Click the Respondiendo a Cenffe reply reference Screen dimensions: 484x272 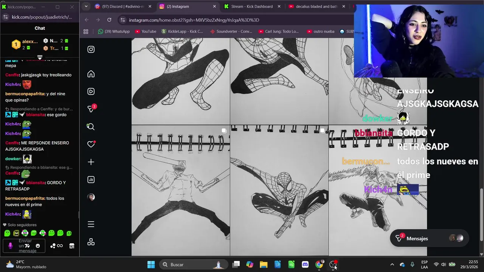point(39,109)
